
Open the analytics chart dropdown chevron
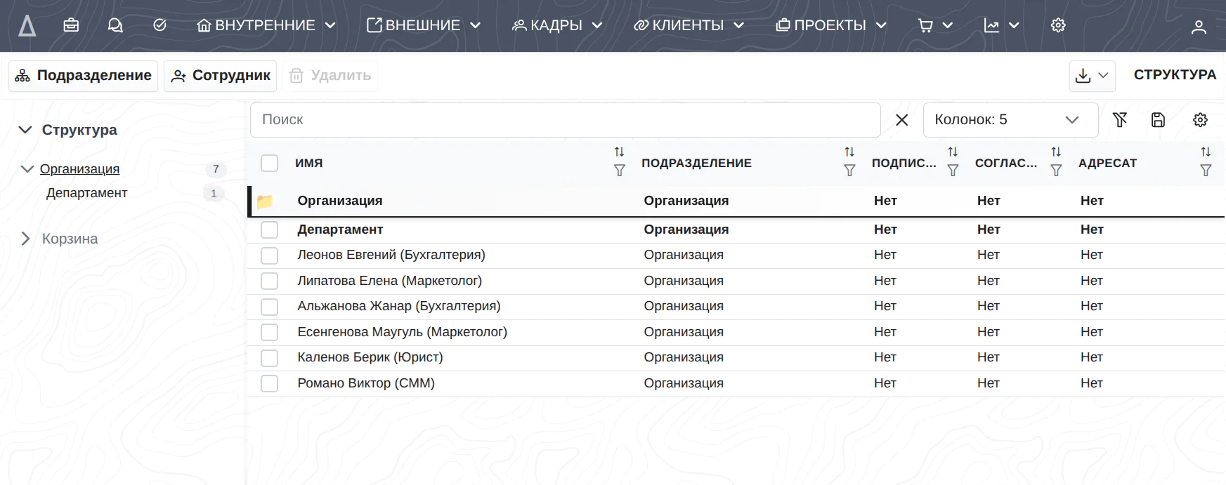tap(1014, 26)
